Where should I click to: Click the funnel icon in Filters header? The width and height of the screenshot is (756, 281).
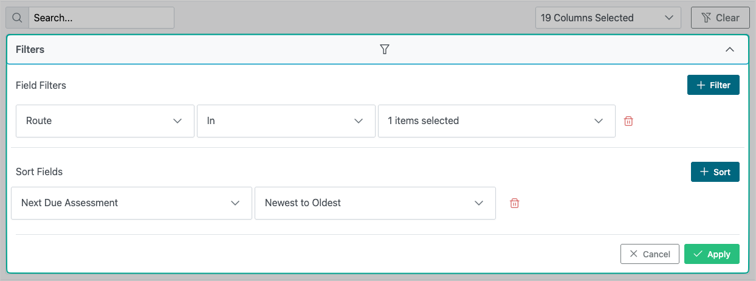tap(384, 49)
